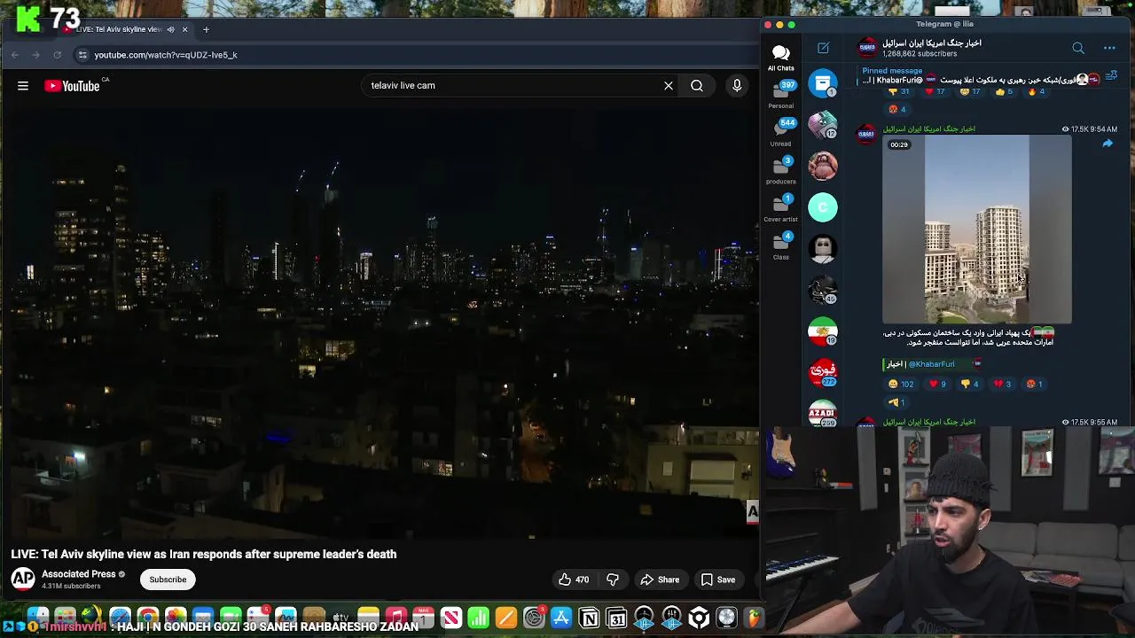Open App Store from the Dock
Screen dimensions: 1135x638
(561, 618)
